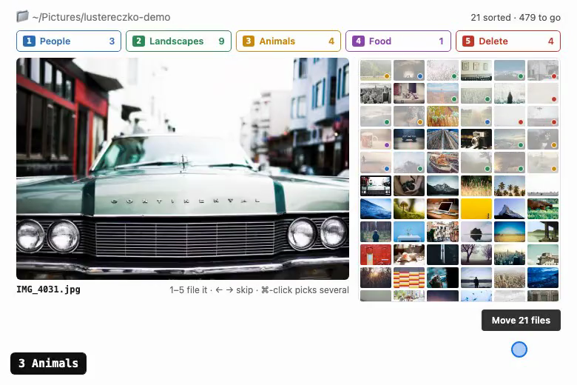Select the blue mountain ridges thumbnail

click(x=543, y=278)
